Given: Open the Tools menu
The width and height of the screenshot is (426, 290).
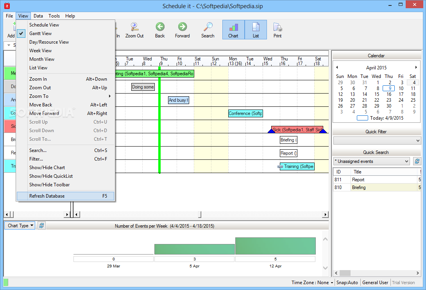Looking at the screenshot, I should pos(54,16).
